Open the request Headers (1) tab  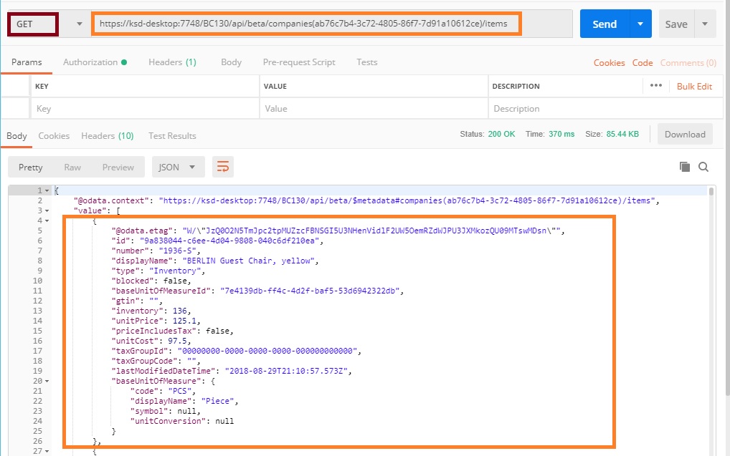click(172, 62)
